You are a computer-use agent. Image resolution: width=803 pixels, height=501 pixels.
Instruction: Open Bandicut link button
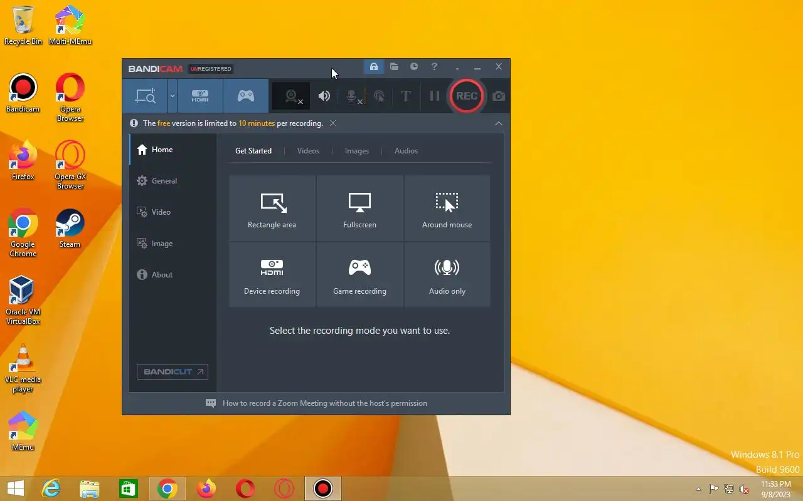point(173,371)
